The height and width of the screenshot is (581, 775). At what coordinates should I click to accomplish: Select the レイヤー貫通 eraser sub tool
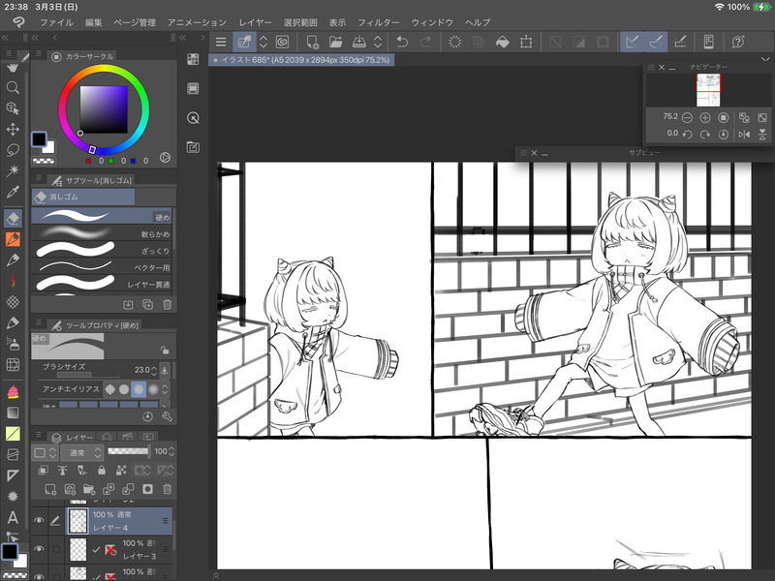click(x=102, y=284)
